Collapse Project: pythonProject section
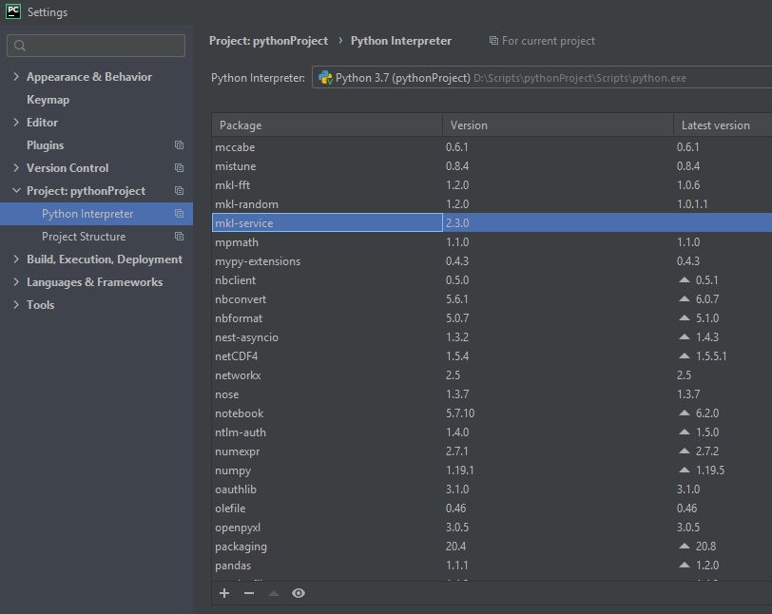The image size is (772, 614). tap(16, 190)
